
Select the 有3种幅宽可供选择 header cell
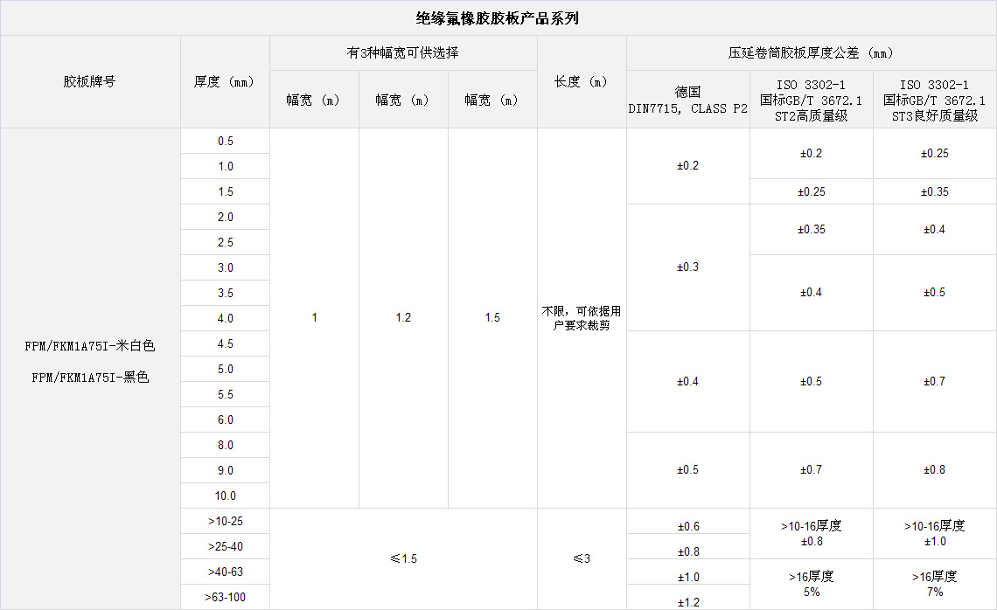click(402, 52)
